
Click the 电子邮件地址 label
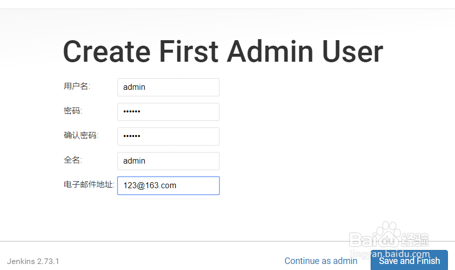[x=89, y=185]
